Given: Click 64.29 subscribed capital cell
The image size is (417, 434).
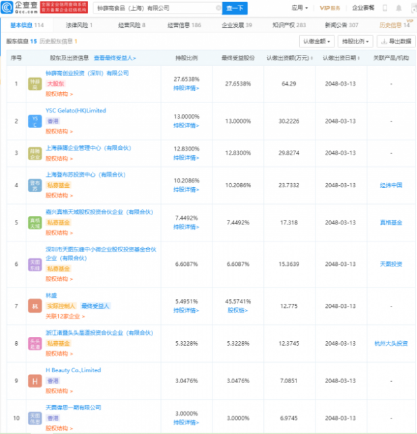Looking at the screenshot, I should pos(289,83).
